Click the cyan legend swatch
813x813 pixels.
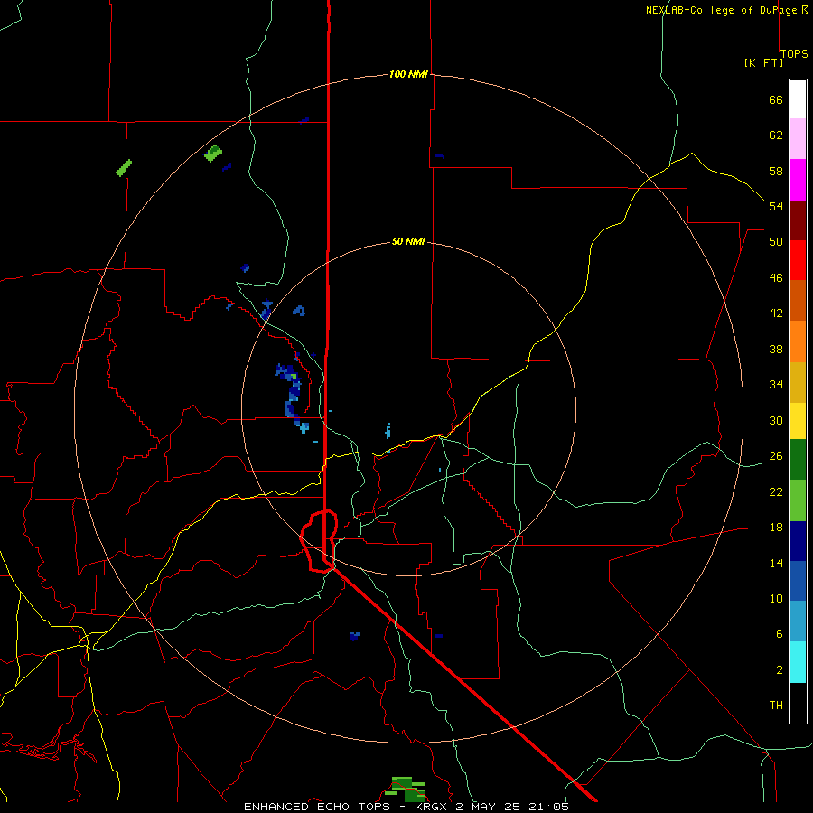click(x=798, y=662)
